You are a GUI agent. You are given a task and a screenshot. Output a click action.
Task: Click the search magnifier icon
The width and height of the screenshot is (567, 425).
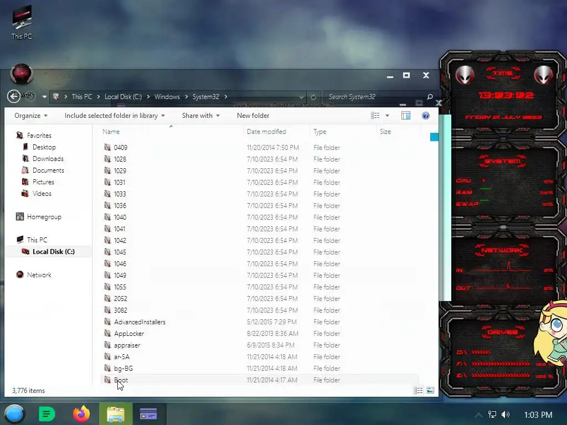coord(430,97)
